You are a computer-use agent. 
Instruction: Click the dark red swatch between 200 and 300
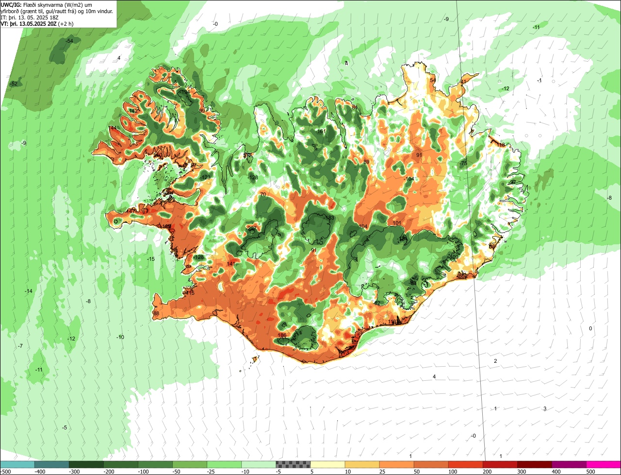point(500,464)
